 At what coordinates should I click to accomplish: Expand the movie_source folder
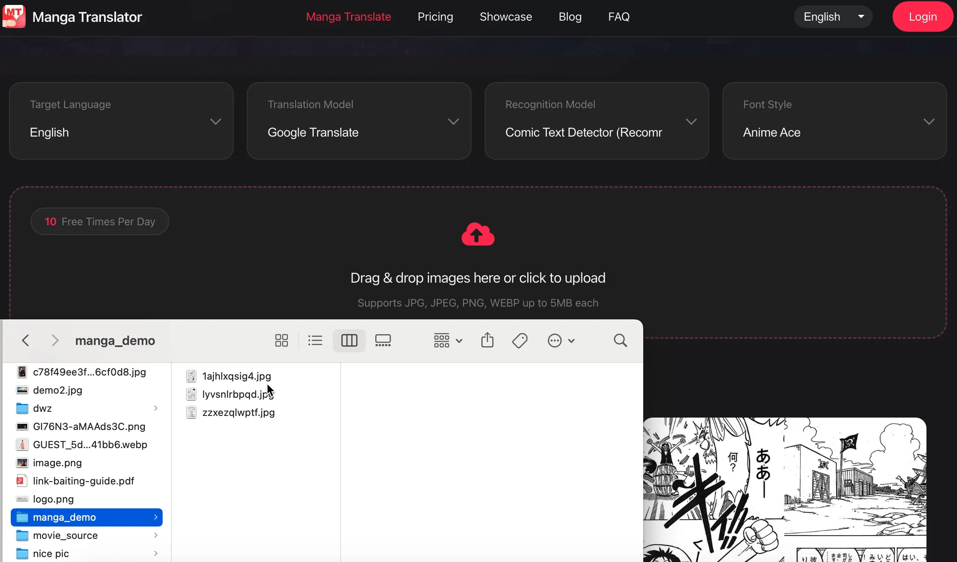point(156,535)
